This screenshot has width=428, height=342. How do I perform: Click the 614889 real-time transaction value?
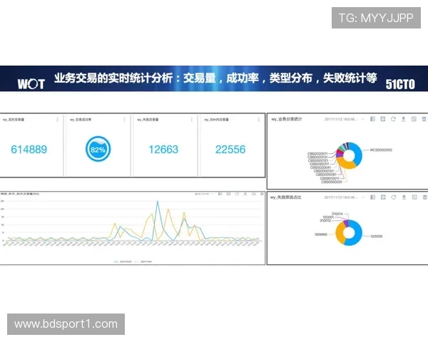[29, 150]
